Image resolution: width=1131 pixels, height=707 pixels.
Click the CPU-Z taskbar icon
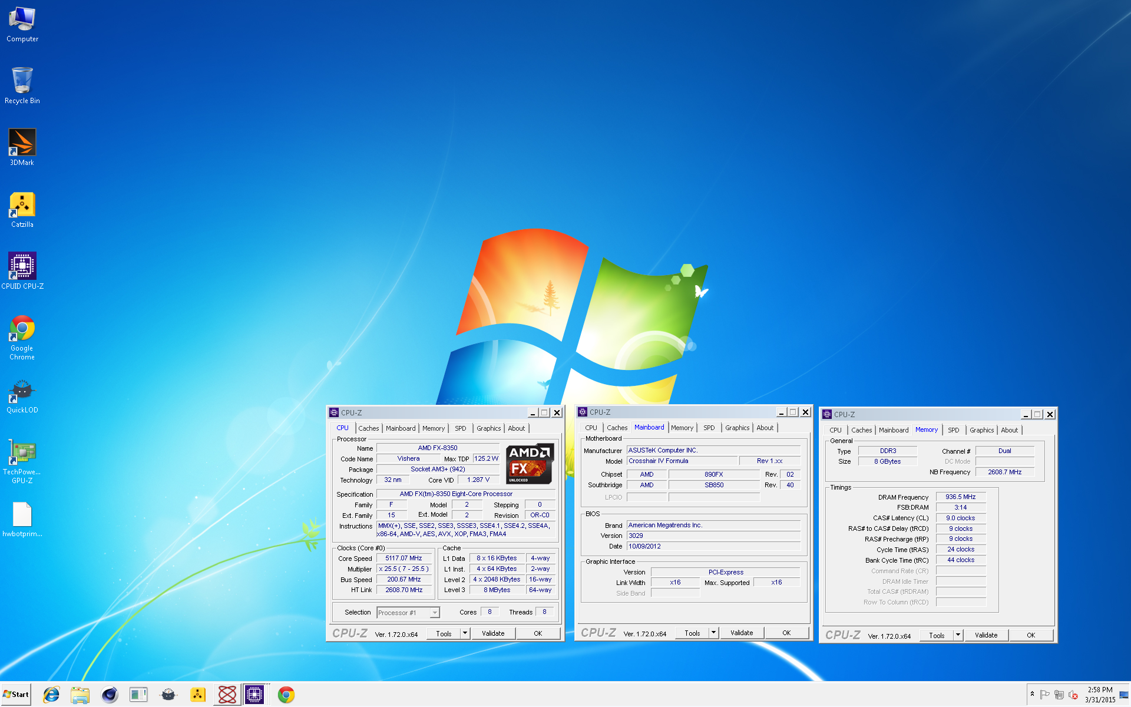point(254,695)
